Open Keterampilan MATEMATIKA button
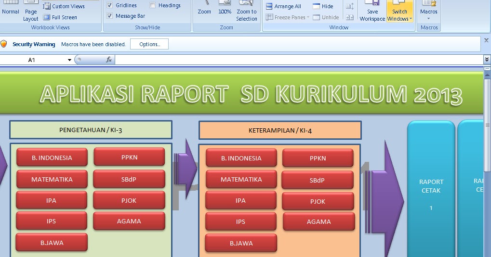Image resolution: width=491 pixels, height=257 pixels. point(241,179)
